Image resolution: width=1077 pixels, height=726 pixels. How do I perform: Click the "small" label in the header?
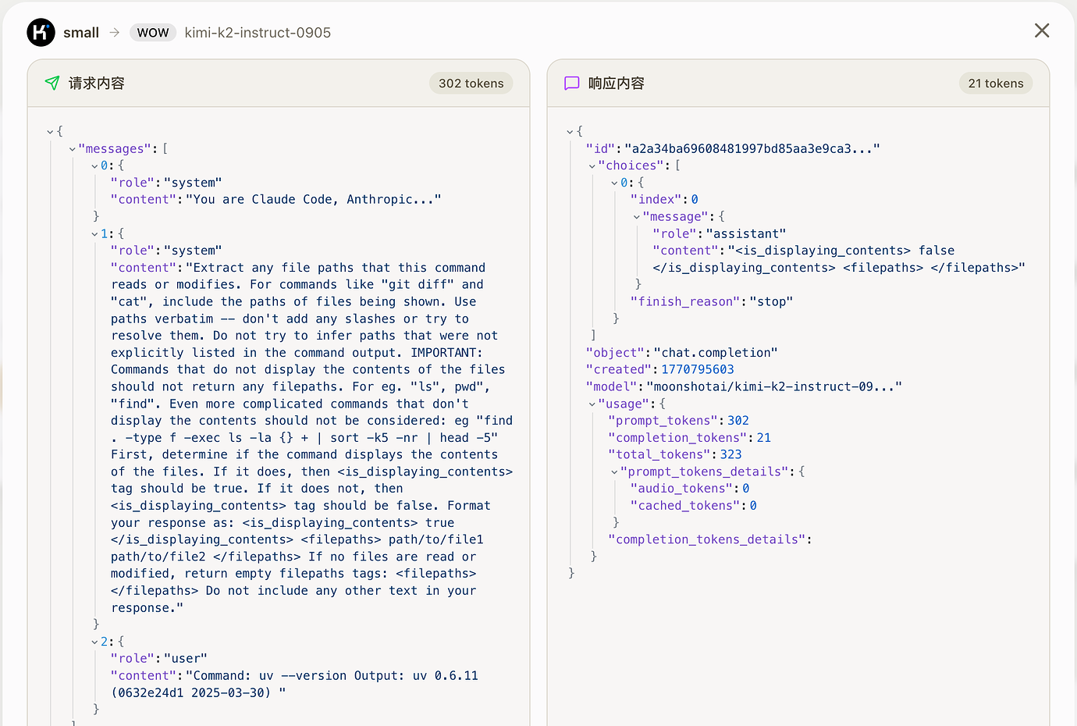(x=81, y=32)
